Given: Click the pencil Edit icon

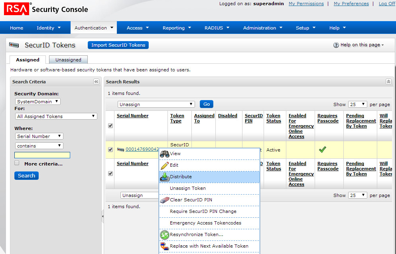Looking at the screenshot, I should click(164, 165).
